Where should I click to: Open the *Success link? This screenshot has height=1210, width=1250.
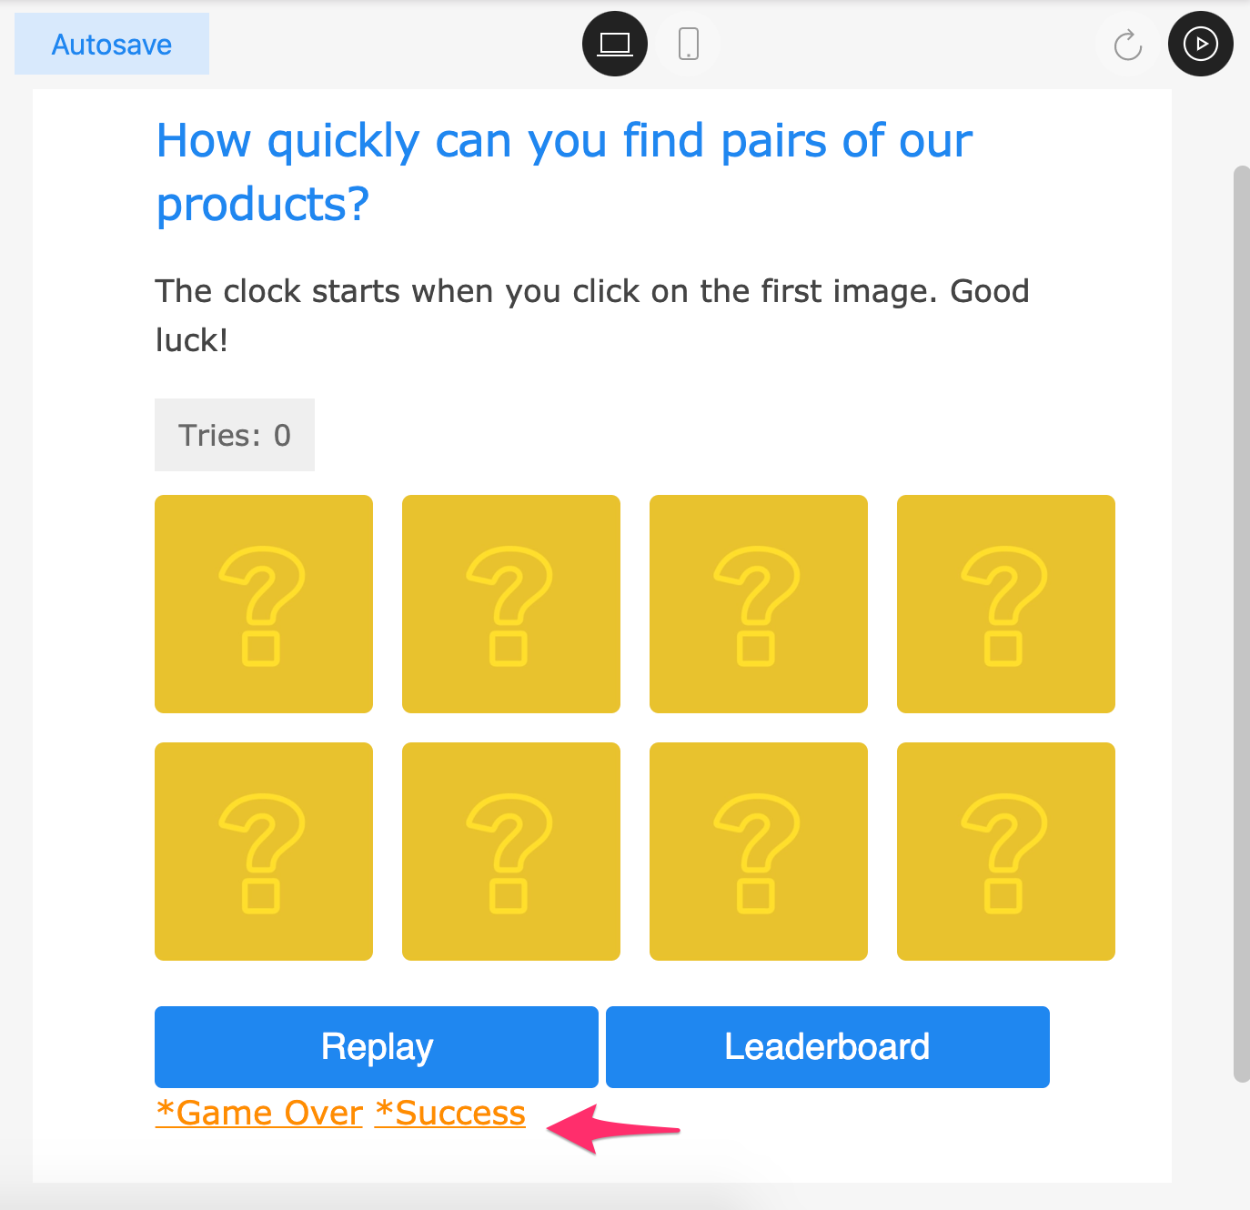[x=450, y=1113]
